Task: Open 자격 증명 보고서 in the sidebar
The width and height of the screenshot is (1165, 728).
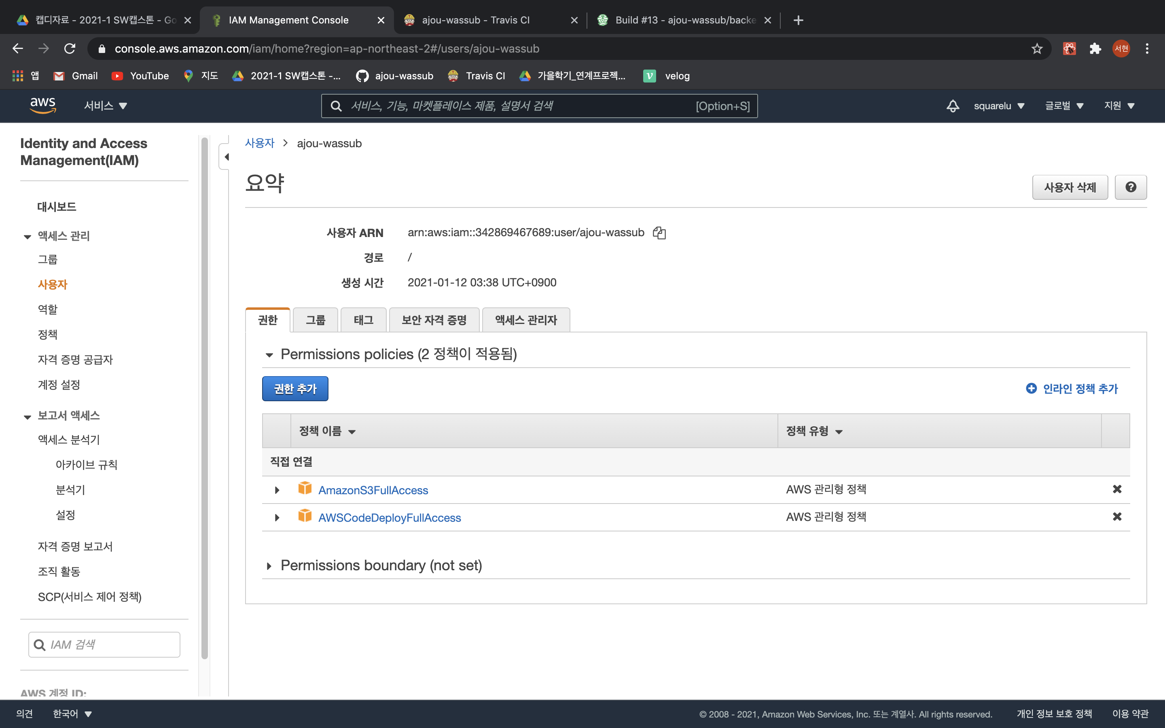Action: (75, 546)
